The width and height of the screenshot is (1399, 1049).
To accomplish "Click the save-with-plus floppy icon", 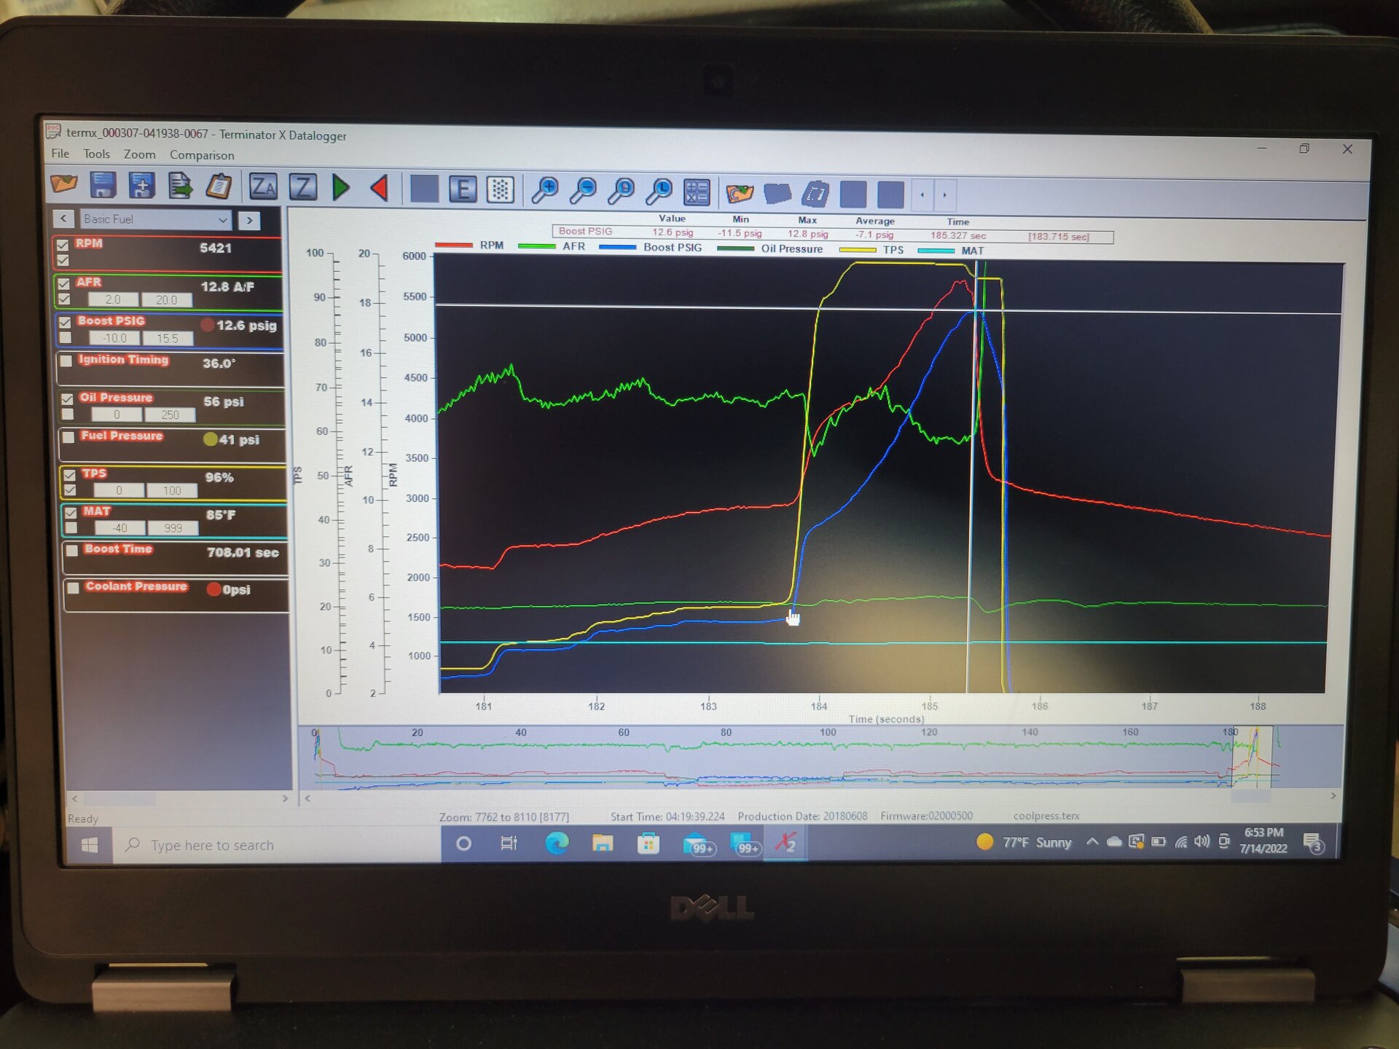I will tap(141, 185).
